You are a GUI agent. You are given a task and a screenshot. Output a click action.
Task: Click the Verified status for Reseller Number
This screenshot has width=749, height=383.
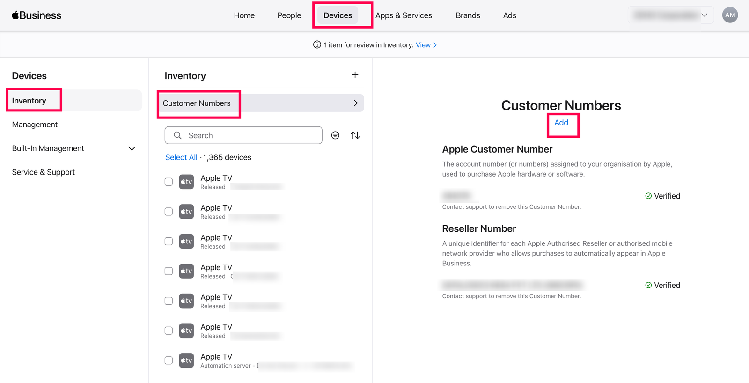click(x=662, y=285)
